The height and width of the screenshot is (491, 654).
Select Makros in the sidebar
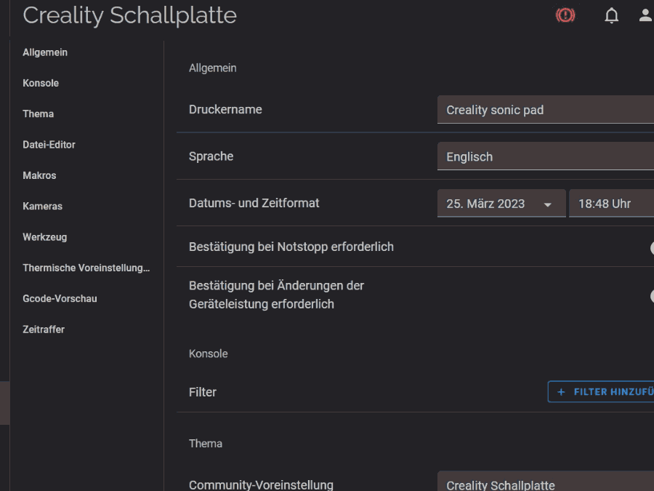tap(39, 175)
